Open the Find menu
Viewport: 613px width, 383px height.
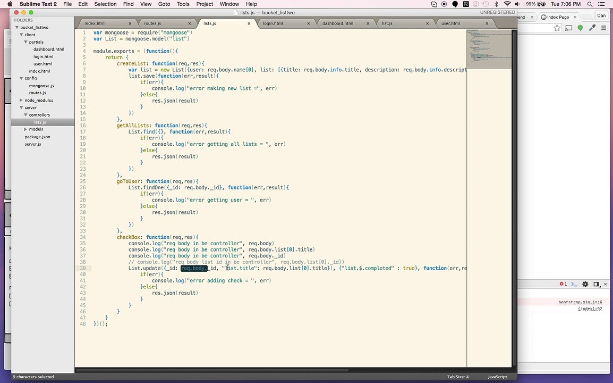128,4
